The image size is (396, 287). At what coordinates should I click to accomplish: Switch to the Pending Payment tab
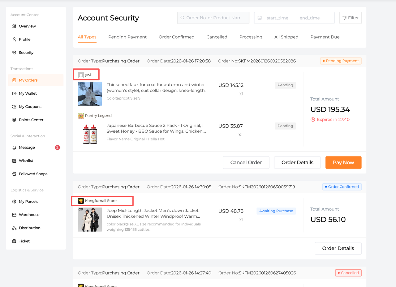tap(127, 37)
